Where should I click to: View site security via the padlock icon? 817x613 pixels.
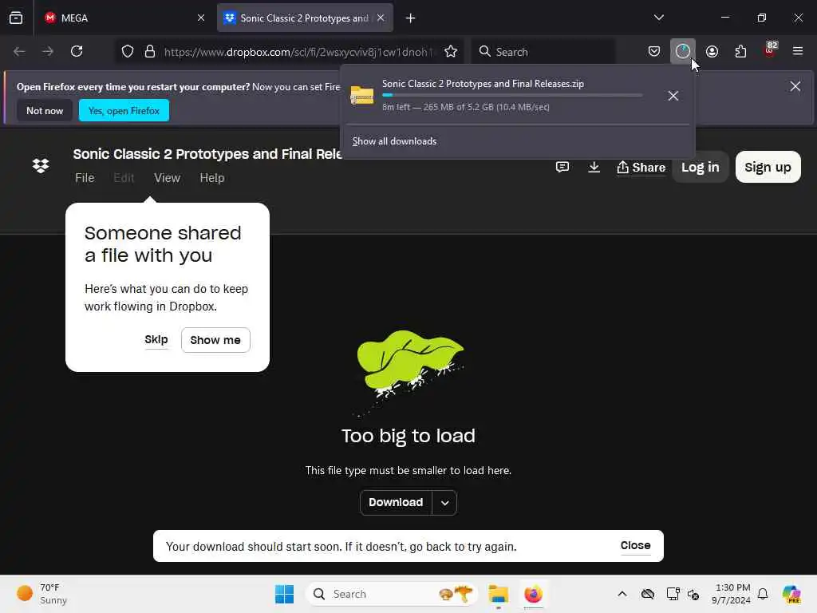pyautogui.click(x=150, y=51)
